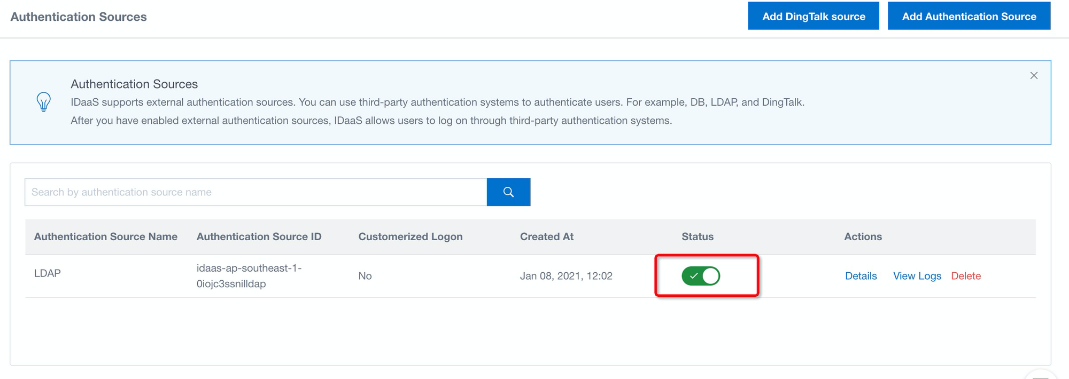The width and height of the screenshot is (1069, 379).
Task: Click the Authentication Sources page title
Action: point(79,17)
